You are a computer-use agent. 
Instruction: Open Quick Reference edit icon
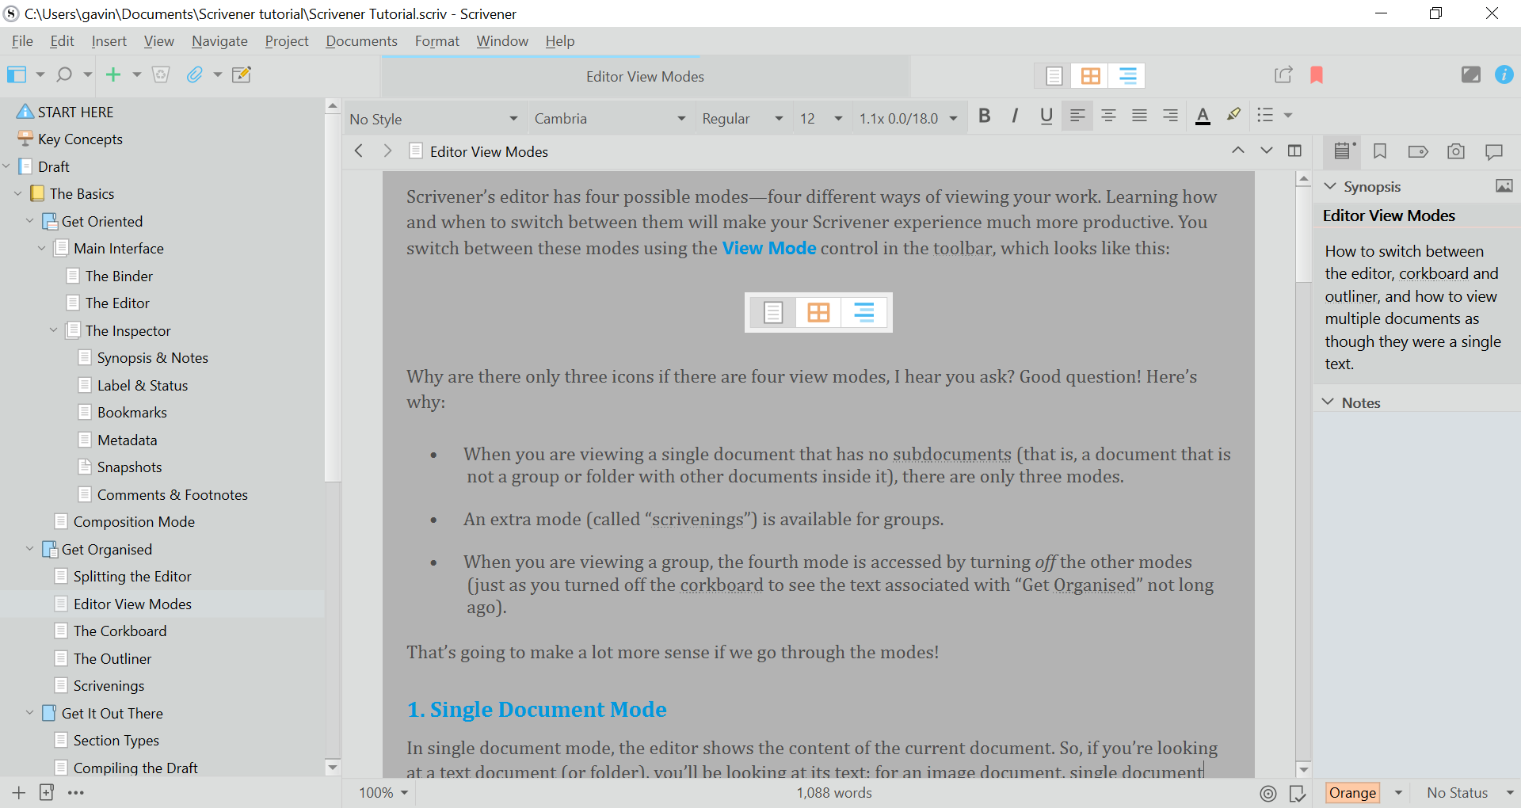pos(242,74)
